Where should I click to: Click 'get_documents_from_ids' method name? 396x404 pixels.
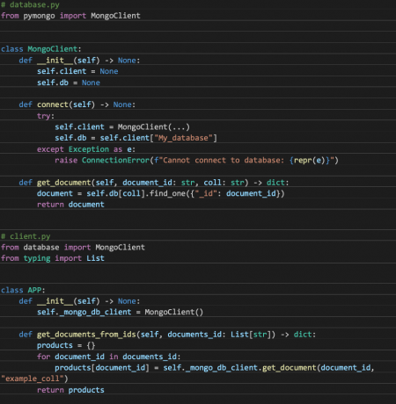[86, 335]
